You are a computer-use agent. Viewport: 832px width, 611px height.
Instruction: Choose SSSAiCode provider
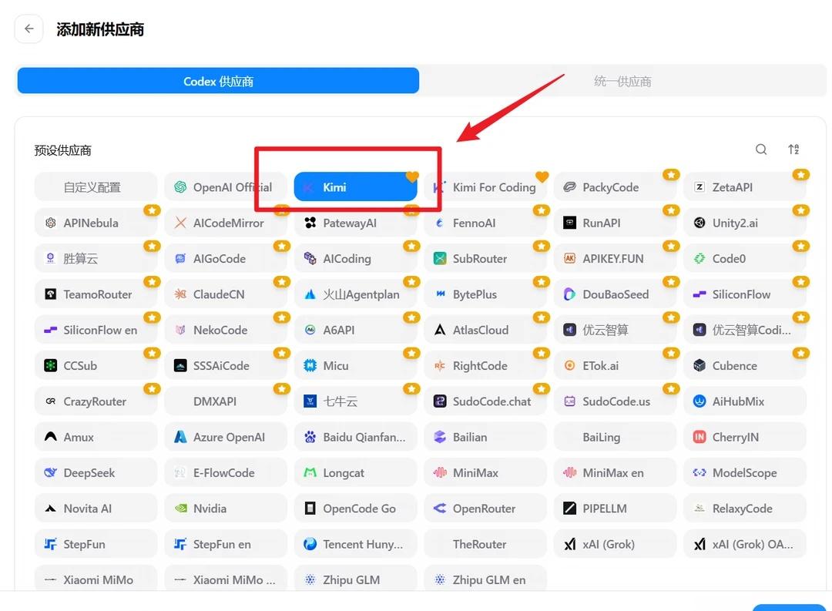point(226,365)
